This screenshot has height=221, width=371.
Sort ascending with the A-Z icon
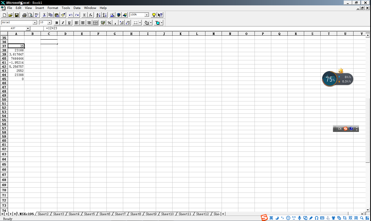coord(98,15)
